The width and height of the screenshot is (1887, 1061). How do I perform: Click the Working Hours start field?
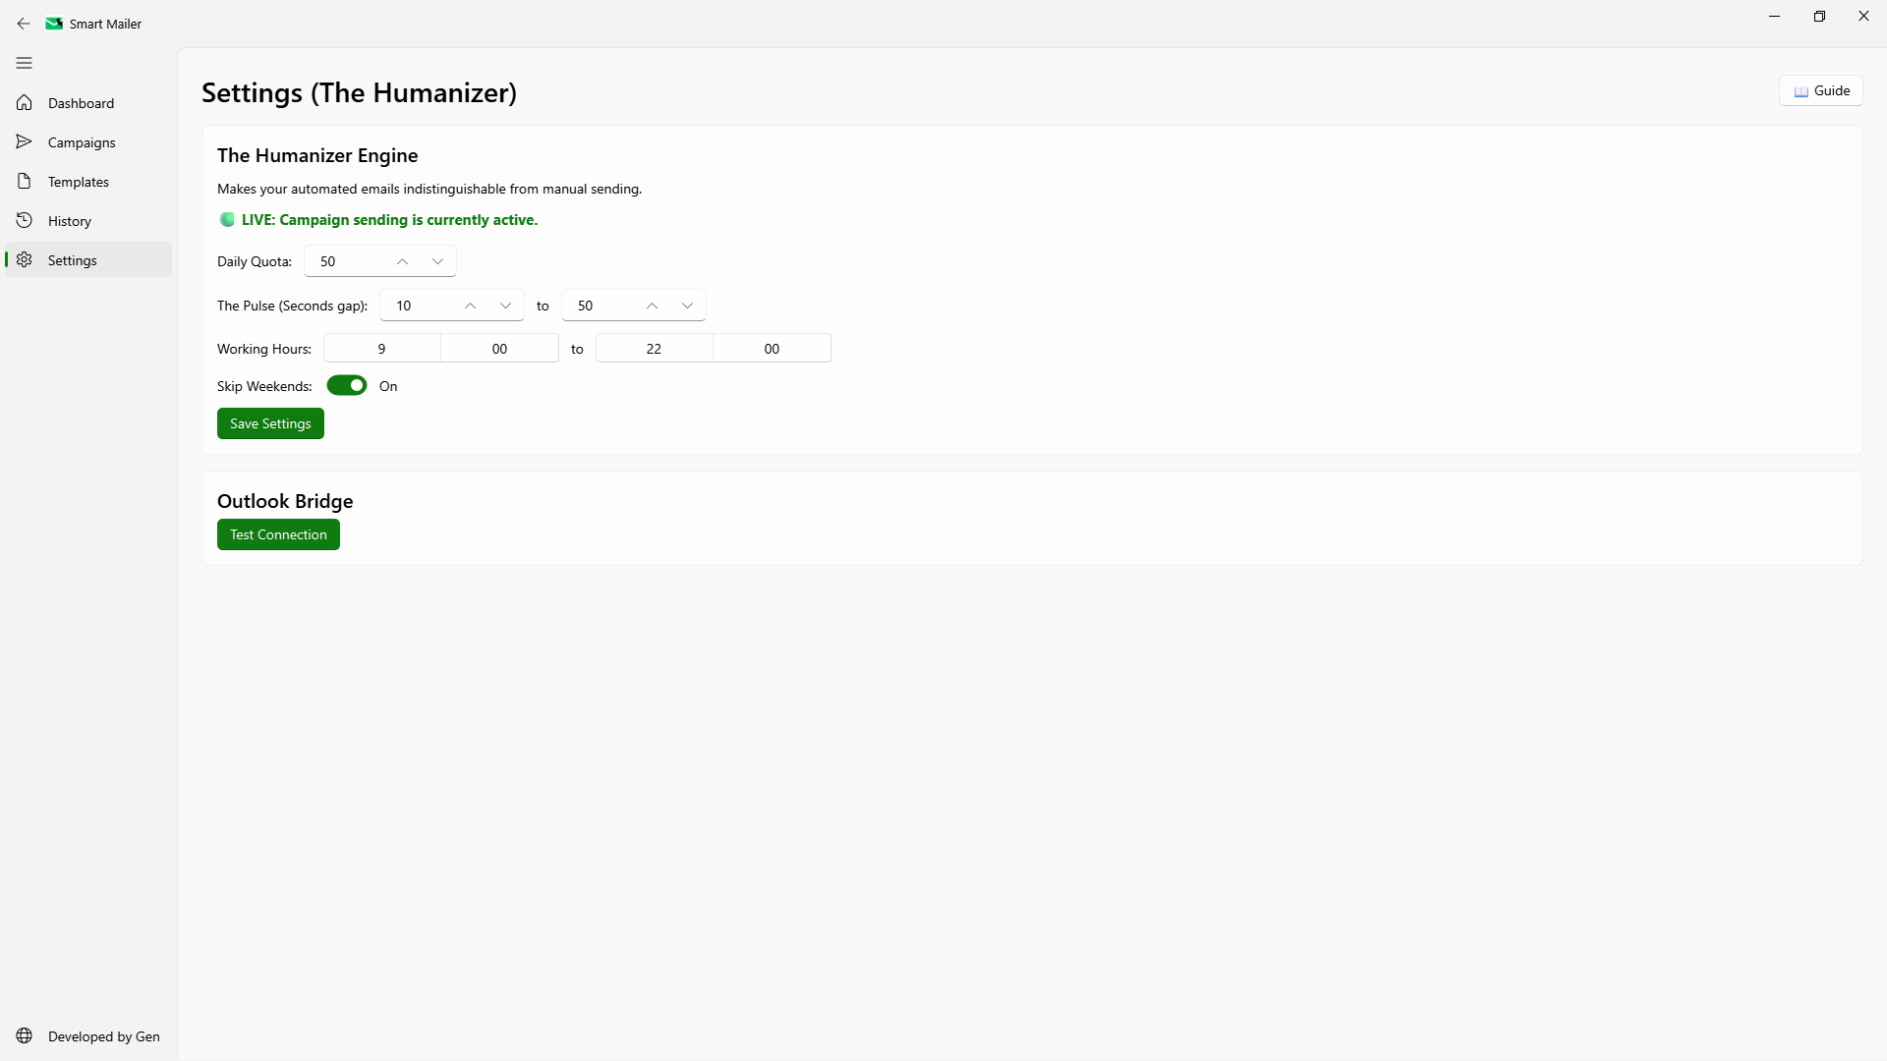(x=382, y=348)
